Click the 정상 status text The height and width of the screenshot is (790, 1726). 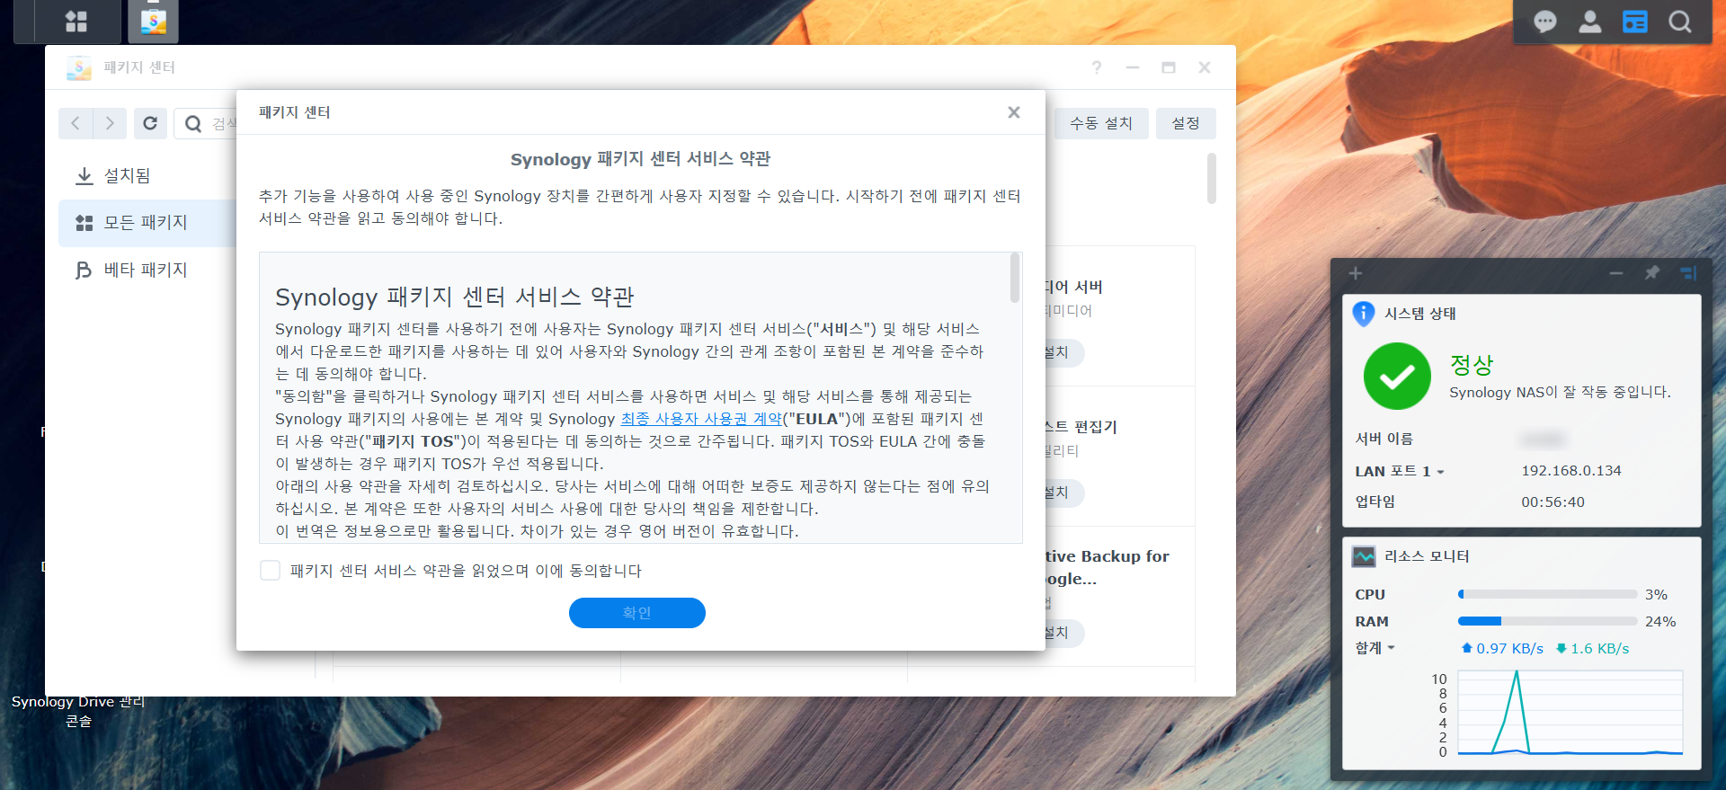click(1472, 364)
